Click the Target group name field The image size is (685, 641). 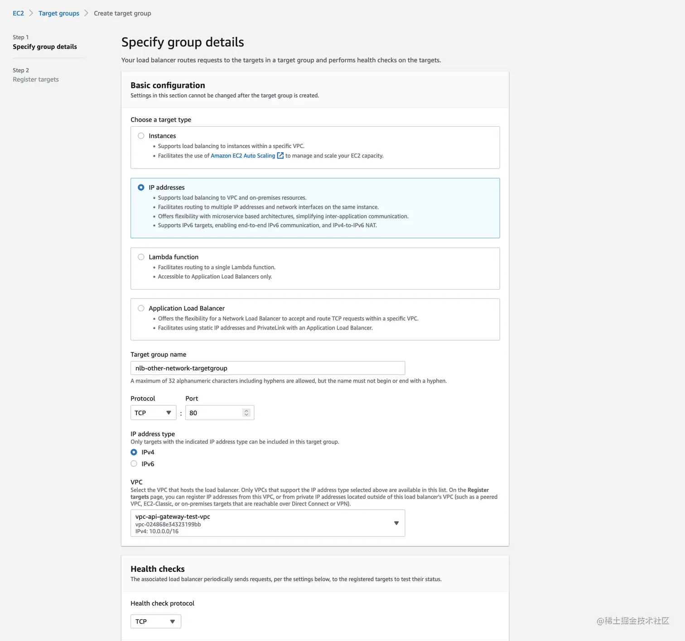click(x=267, y=368)
